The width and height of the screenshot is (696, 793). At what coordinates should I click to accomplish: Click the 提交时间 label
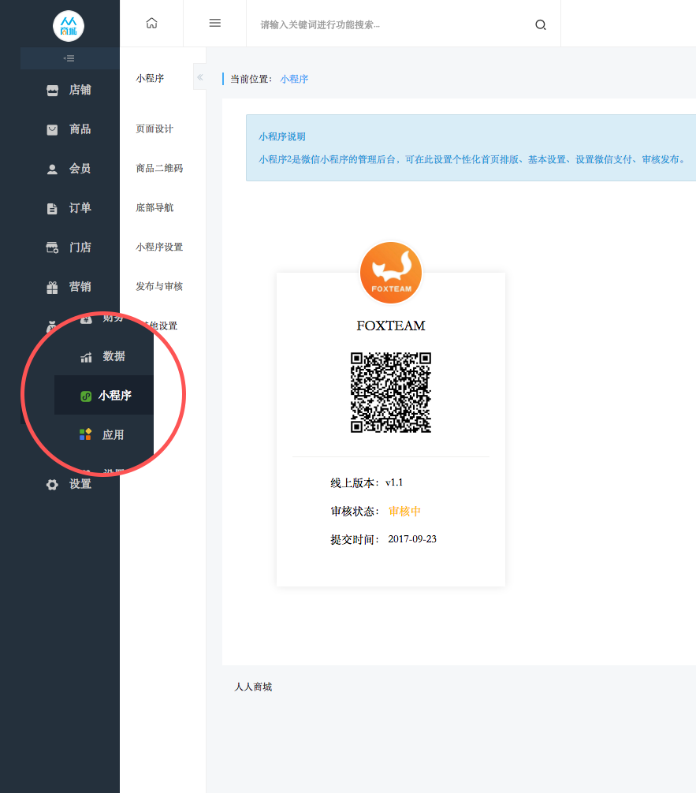pos(354,540)
